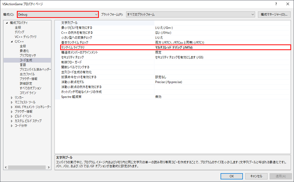This screenshot has width=294, height=182.
Task: Select 全般 under C/C++
Action: click(x=23, y=46)
